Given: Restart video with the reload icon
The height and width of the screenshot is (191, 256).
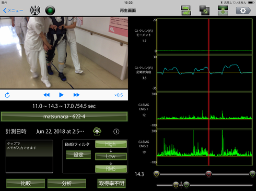Looking at the screenshot, I should [x=7, y=95].
